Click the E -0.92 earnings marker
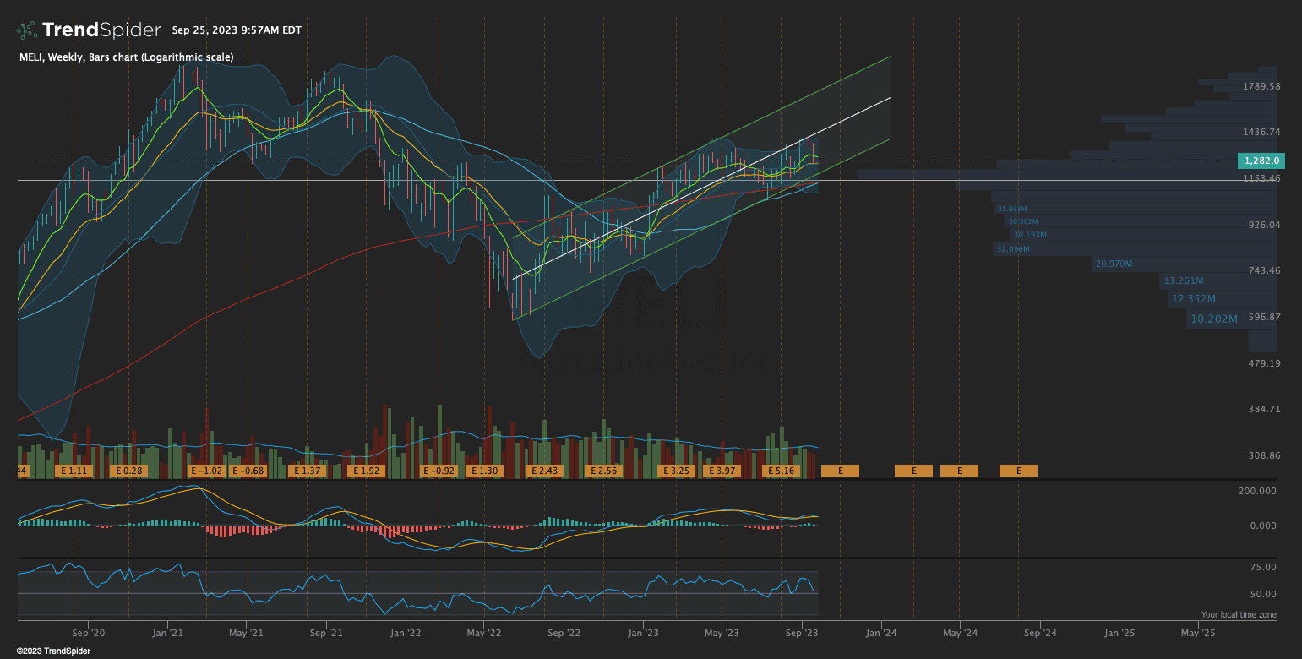This screenshot has height=659, width=1302. (x=439, y=471)
